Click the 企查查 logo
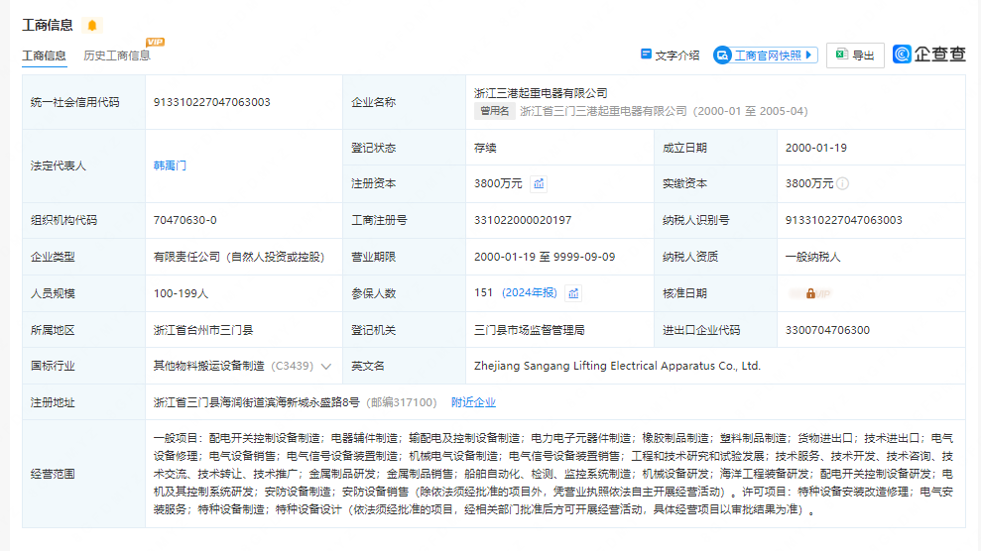 [x=929, y=55]
